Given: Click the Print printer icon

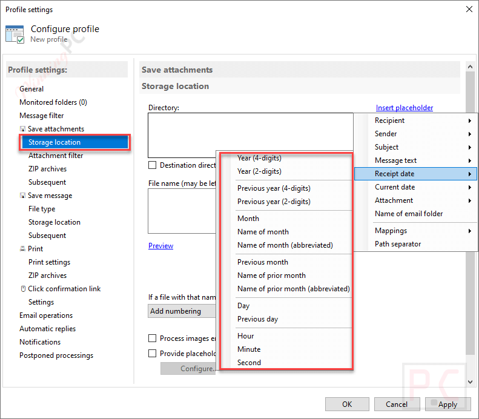Looking at the screenshot, I should [x=22, y=249].
